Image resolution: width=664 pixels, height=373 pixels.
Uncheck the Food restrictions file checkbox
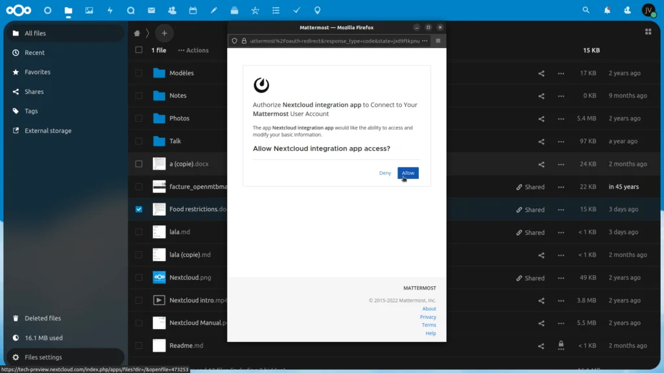coord(139,209)
